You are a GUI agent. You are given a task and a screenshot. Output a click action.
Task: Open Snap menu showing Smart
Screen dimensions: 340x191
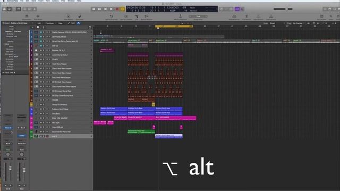[x=273, y=23]
